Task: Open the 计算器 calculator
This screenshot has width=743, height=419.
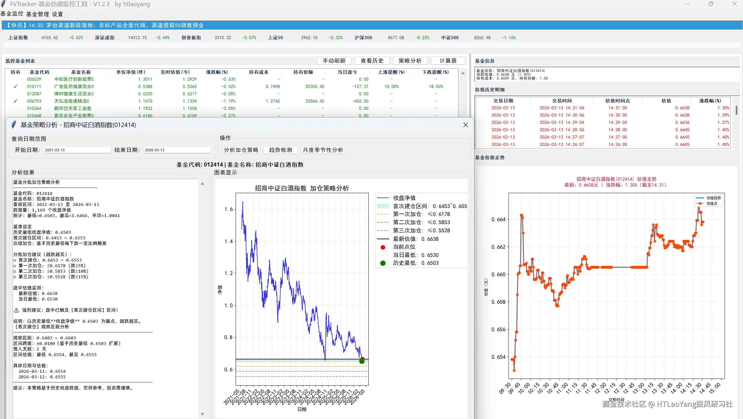Action: (448, 61)
